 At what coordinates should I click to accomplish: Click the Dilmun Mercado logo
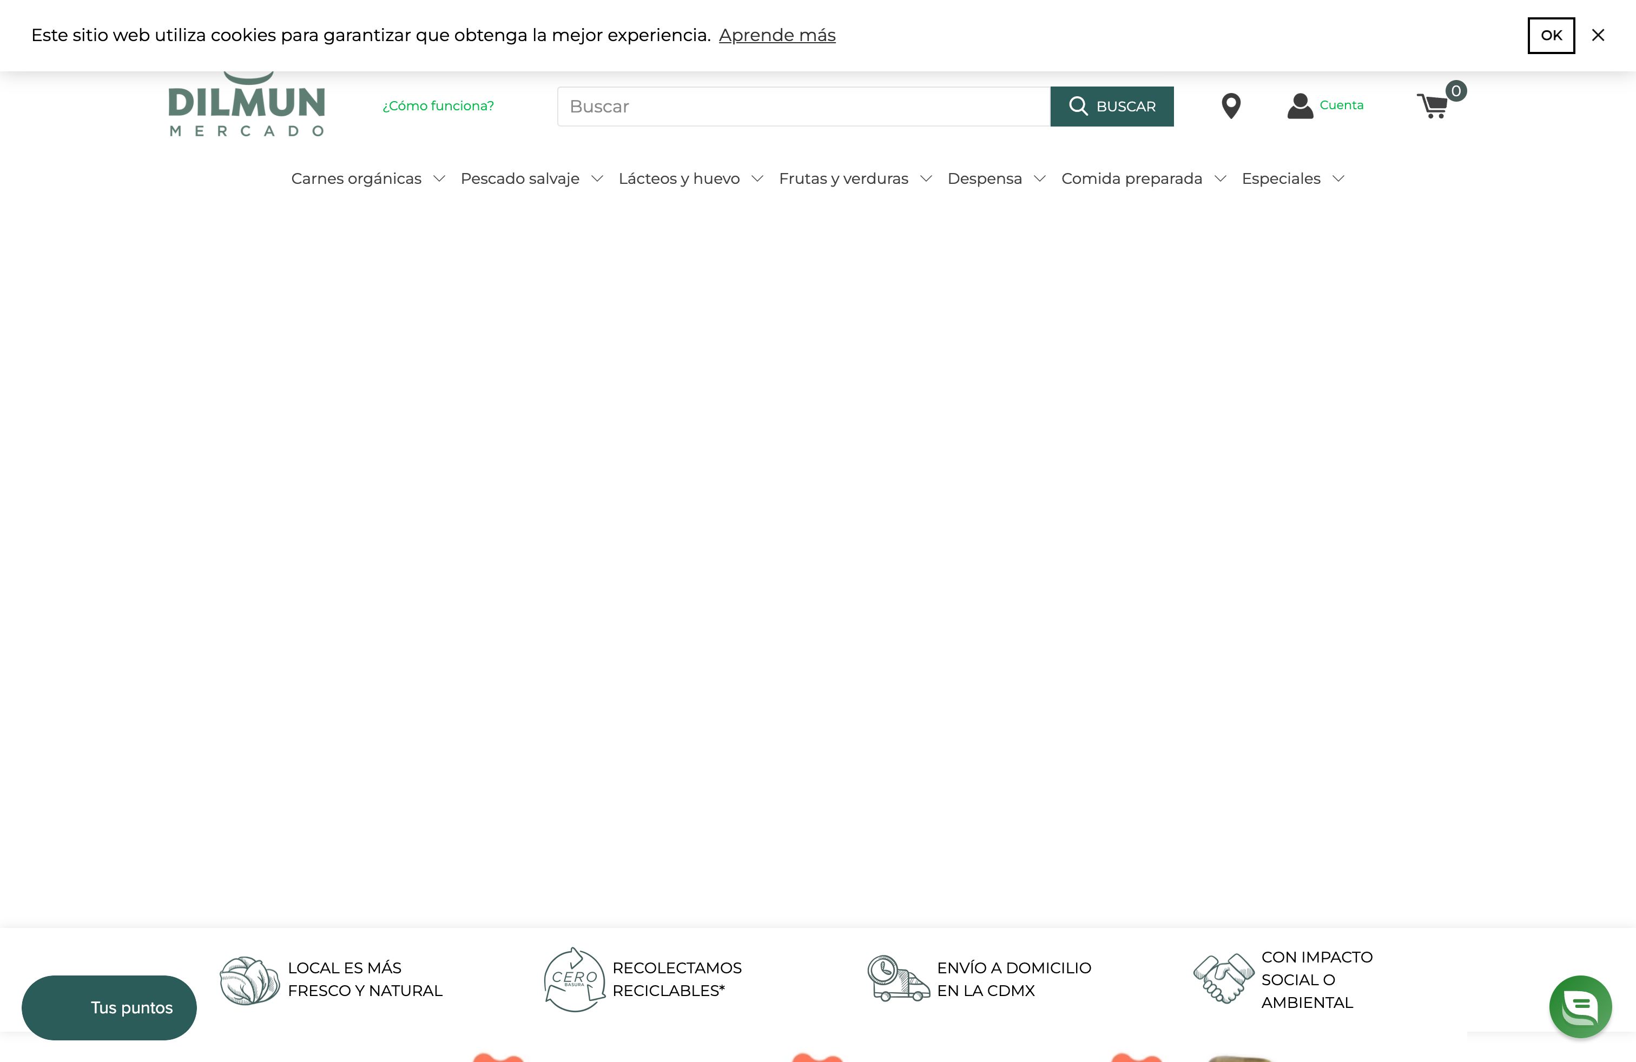pos(247,103)
